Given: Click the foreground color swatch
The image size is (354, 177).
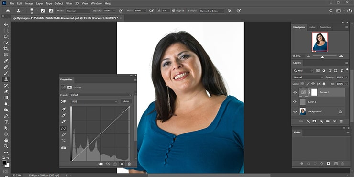Looking at the screenshot, I should click(x=4, y=163).
